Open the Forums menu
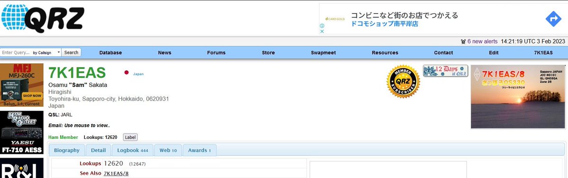Image resolution: width=568 pixels, height=178 pixels. (216, 52)
